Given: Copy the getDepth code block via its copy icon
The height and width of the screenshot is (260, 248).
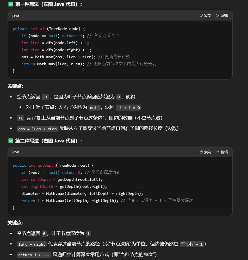Looking at the screenshot, I should (201, 152).
